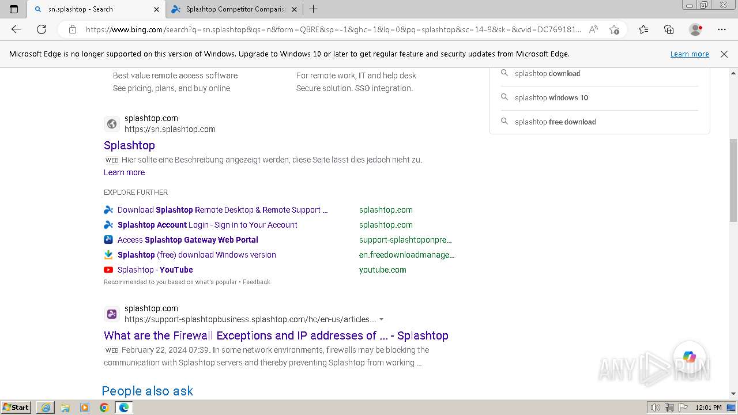Open the media player taskbar icon
This screenshot has height=415, width=738.
coord(85,408)
